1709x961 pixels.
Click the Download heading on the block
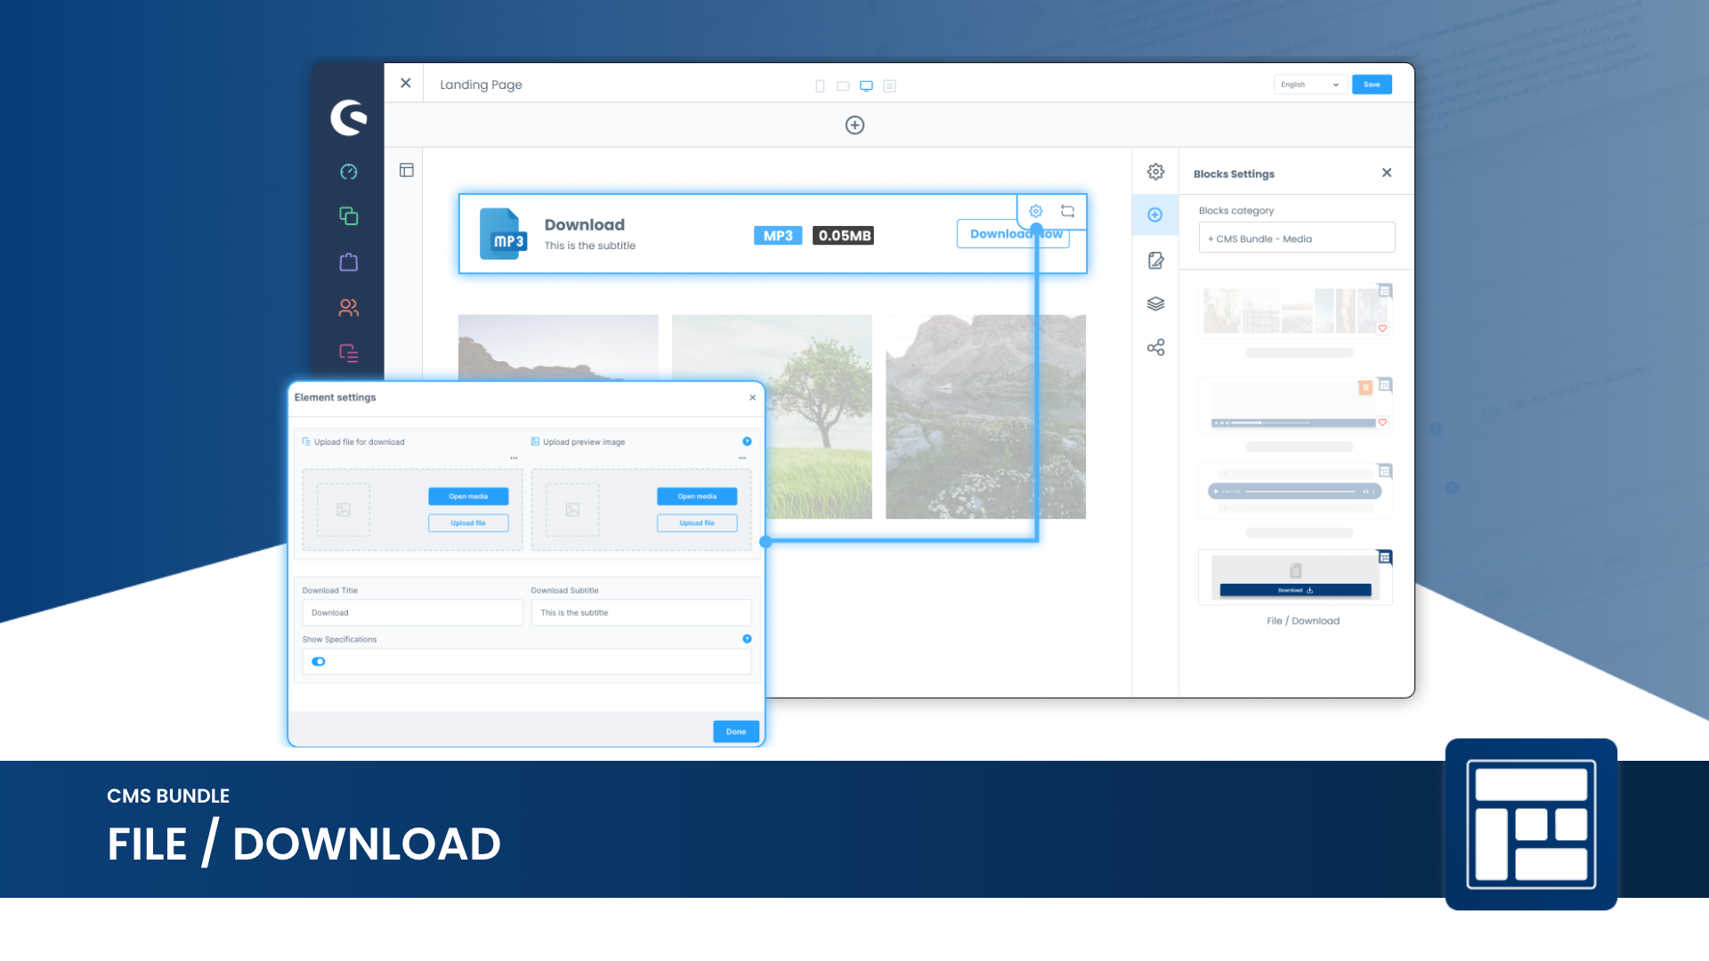585,225
